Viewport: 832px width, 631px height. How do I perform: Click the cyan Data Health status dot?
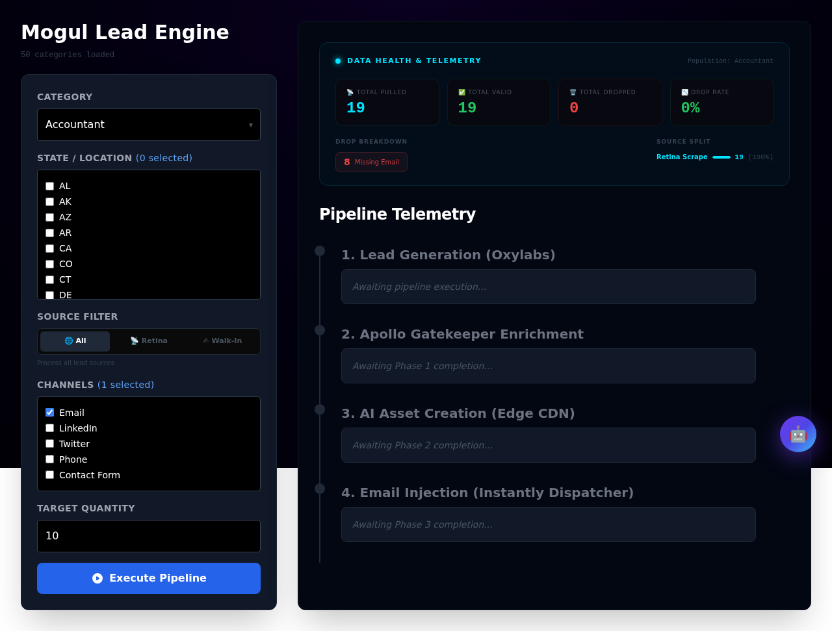point(338,61)
